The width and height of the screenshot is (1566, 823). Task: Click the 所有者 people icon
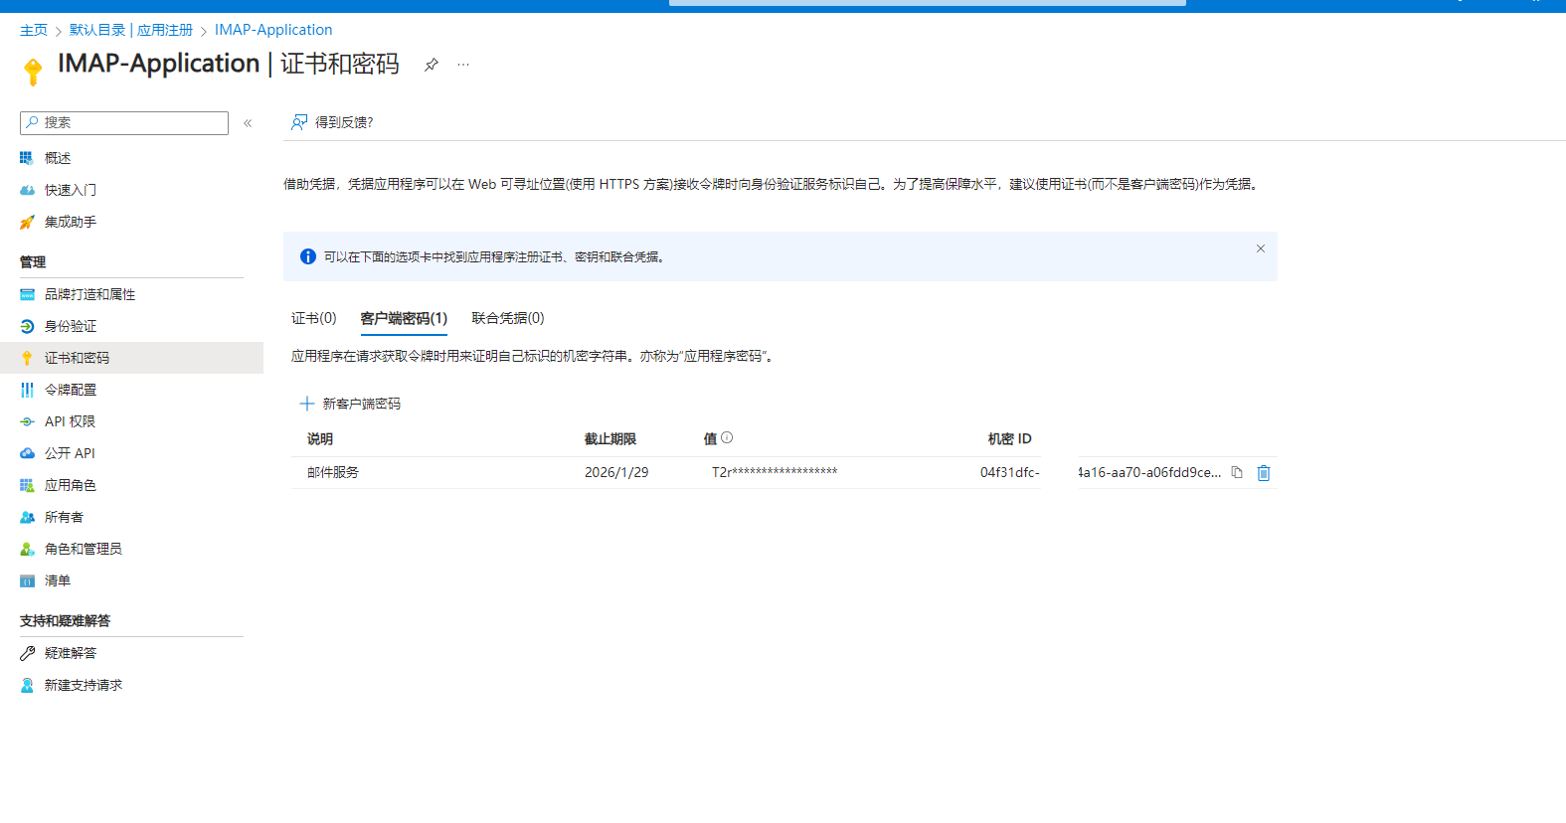[x=27, y=517]
